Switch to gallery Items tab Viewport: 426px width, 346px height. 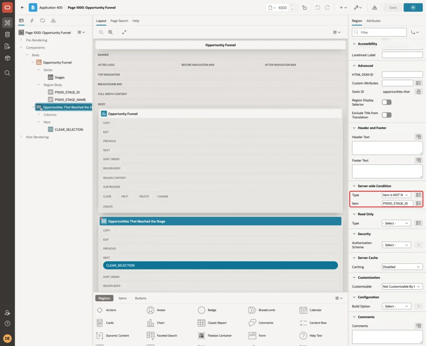tap(123, 298)
